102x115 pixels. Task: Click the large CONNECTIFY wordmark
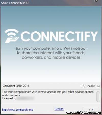click(x=59, y=36)
